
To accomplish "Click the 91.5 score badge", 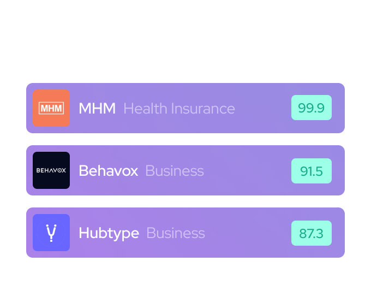I will (311, 170).
